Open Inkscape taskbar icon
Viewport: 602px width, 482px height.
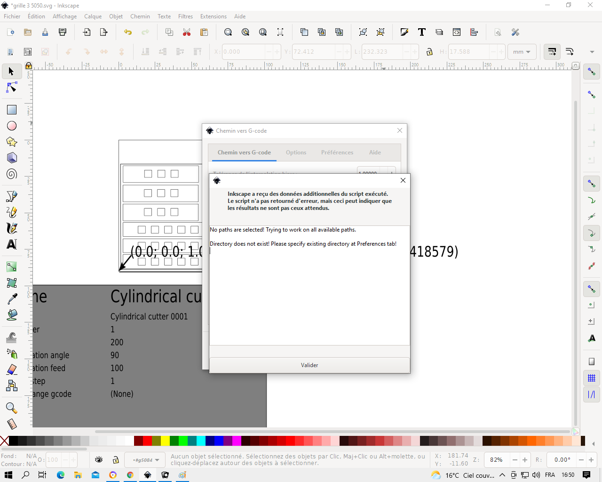pyautogui.click(x=147, y=475)
